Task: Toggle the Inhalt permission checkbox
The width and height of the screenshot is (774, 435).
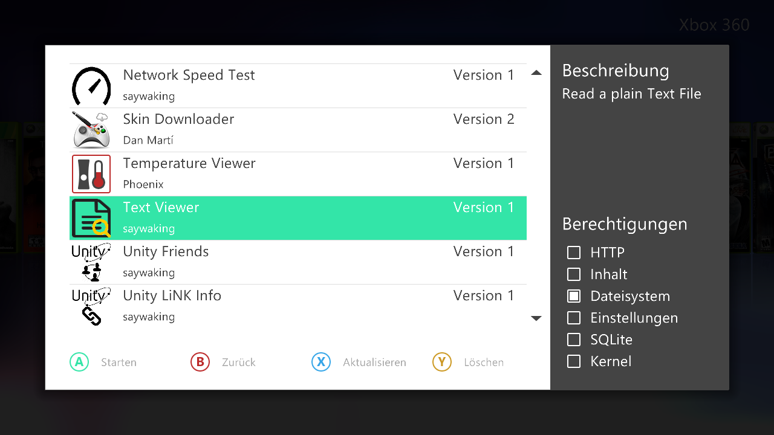Action: pos(574,274)
